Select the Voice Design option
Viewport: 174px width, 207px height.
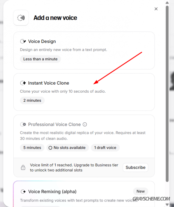(x=84, y=50)
